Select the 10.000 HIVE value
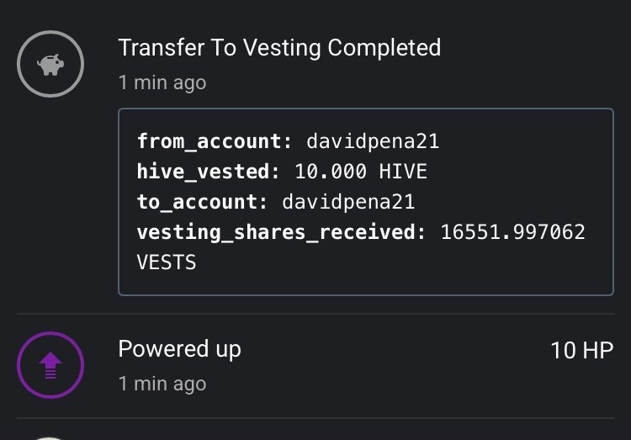This screenshot has height=440, width=631. tap(361, 172)
